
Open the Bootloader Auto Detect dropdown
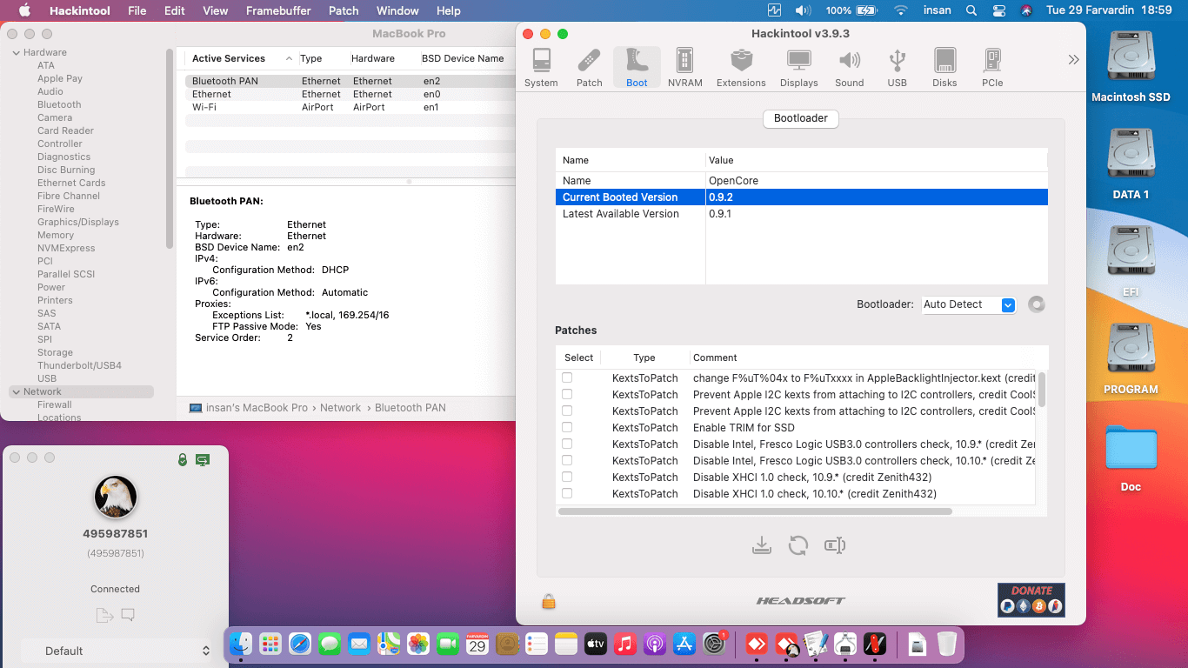point(968,304)
